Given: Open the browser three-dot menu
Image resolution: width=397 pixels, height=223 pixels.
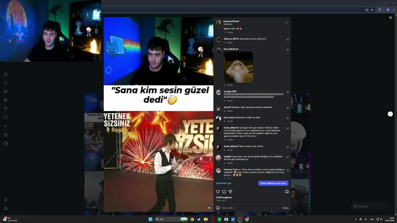Looking at the screenshot, I should [x=394, y=10].
